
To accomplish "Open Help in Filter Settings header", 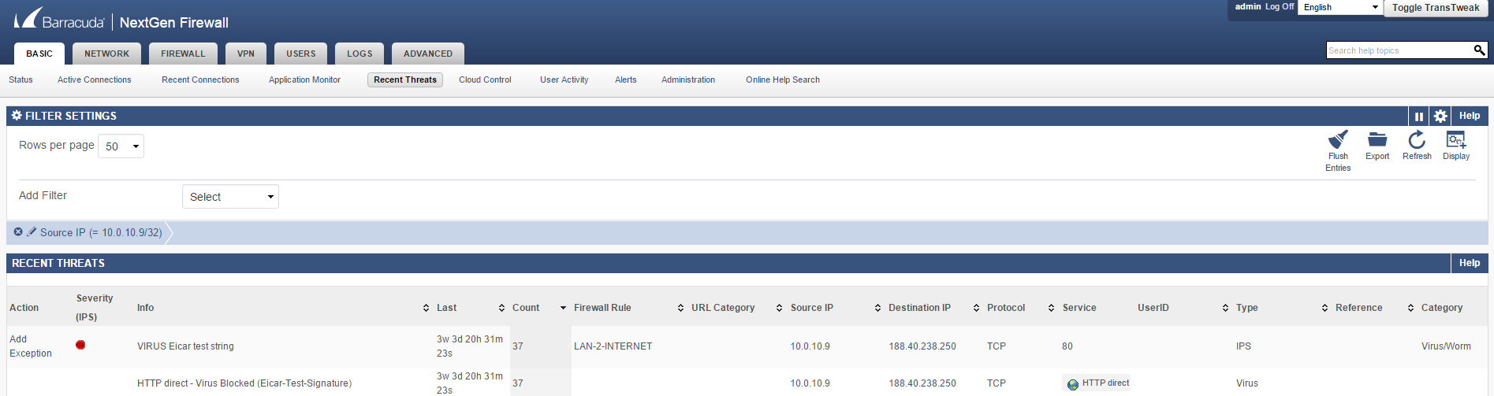I will pyautogui.click(x=1470, y=116).
